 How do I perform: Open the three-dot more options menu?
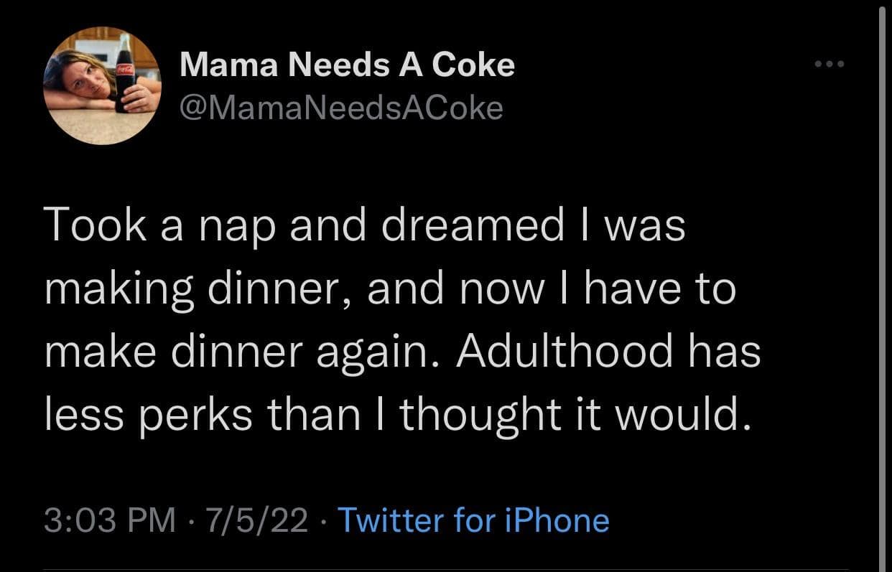coord(830,65)
